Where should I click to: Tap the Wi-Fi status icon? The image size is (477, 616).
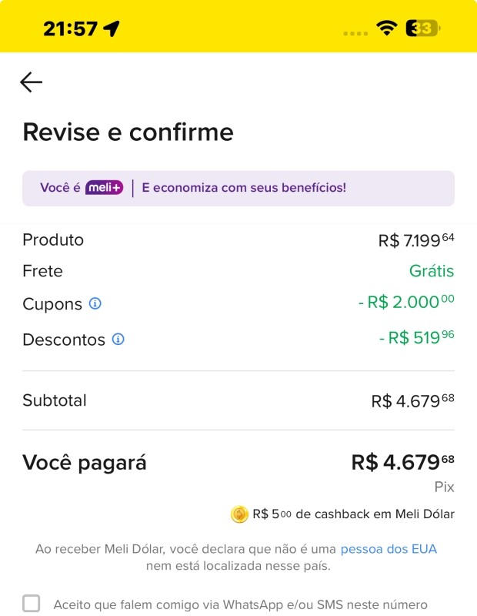click(386, 28)
